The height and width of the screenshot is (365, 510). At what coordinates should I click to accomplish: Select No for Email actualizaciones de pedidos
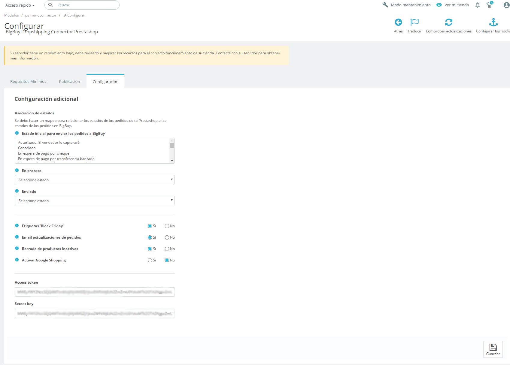167,237
